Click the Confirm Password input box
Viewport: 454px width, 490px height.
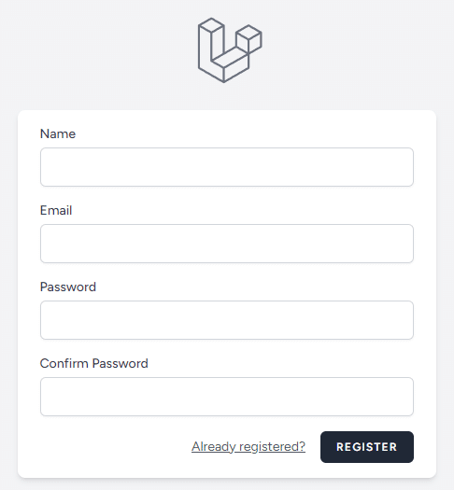227,397
